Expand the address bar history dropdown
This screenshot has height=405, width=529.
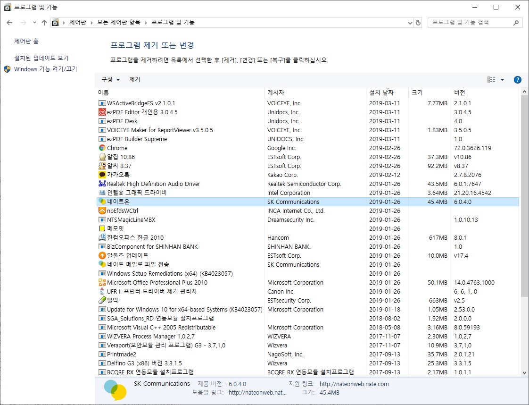[410, 23]
